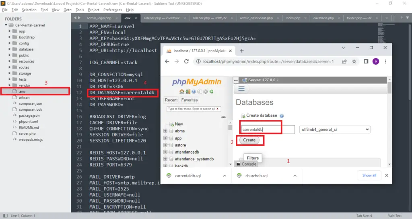Open navigation panel settings gear icon
412x219 pixels.
coord(206,91)
